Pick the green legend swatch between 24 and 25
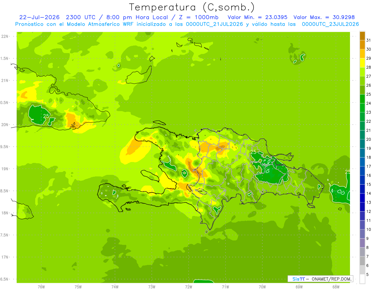 (x=362, y=99)
